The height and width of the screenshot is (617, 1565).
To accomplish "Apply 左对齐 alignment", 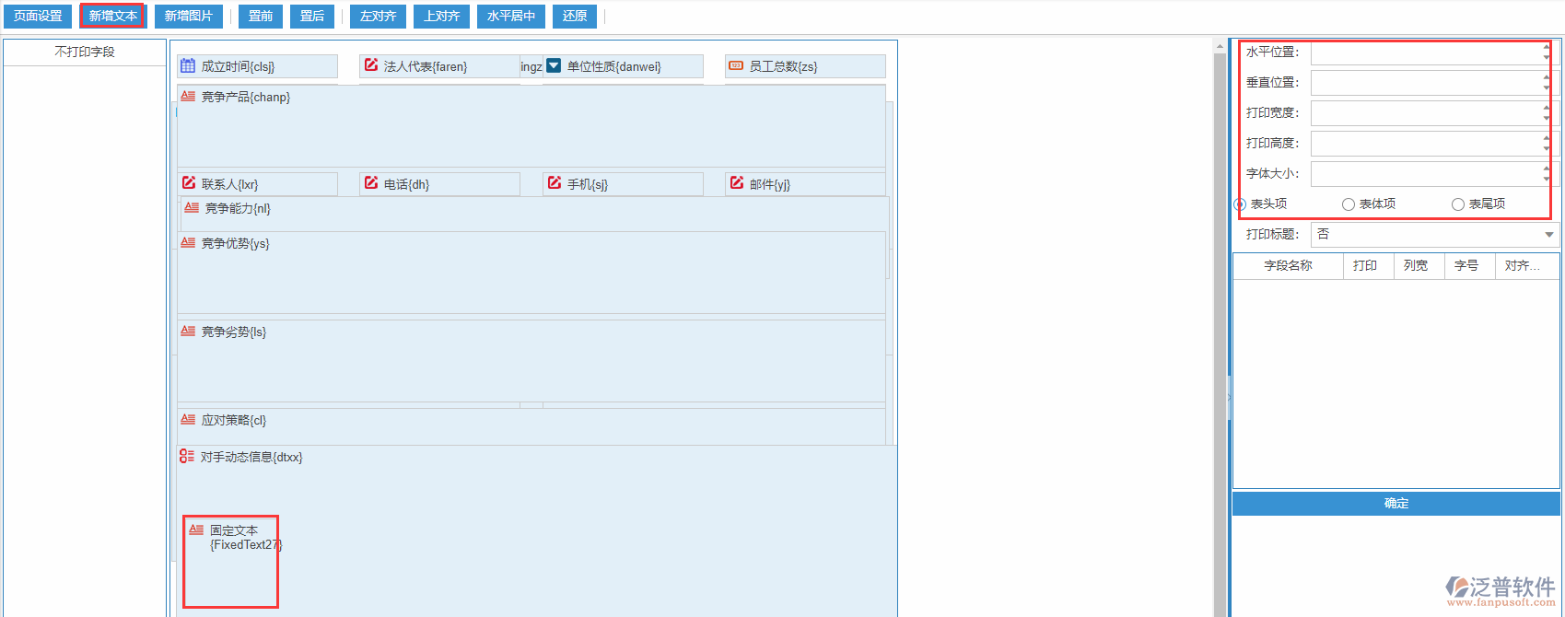I will (x=379, y=17).
